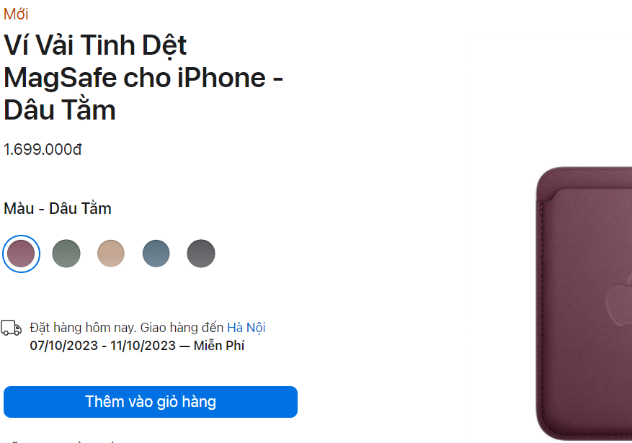Pick the dark gray color option
This screenshot has height=443, width=632.
(x=201, y=254)
